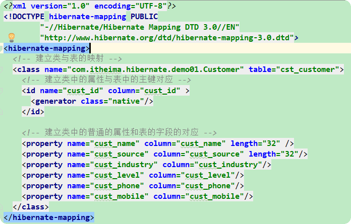Click the property keyword on the cust_mobile line

coord(44,197)
